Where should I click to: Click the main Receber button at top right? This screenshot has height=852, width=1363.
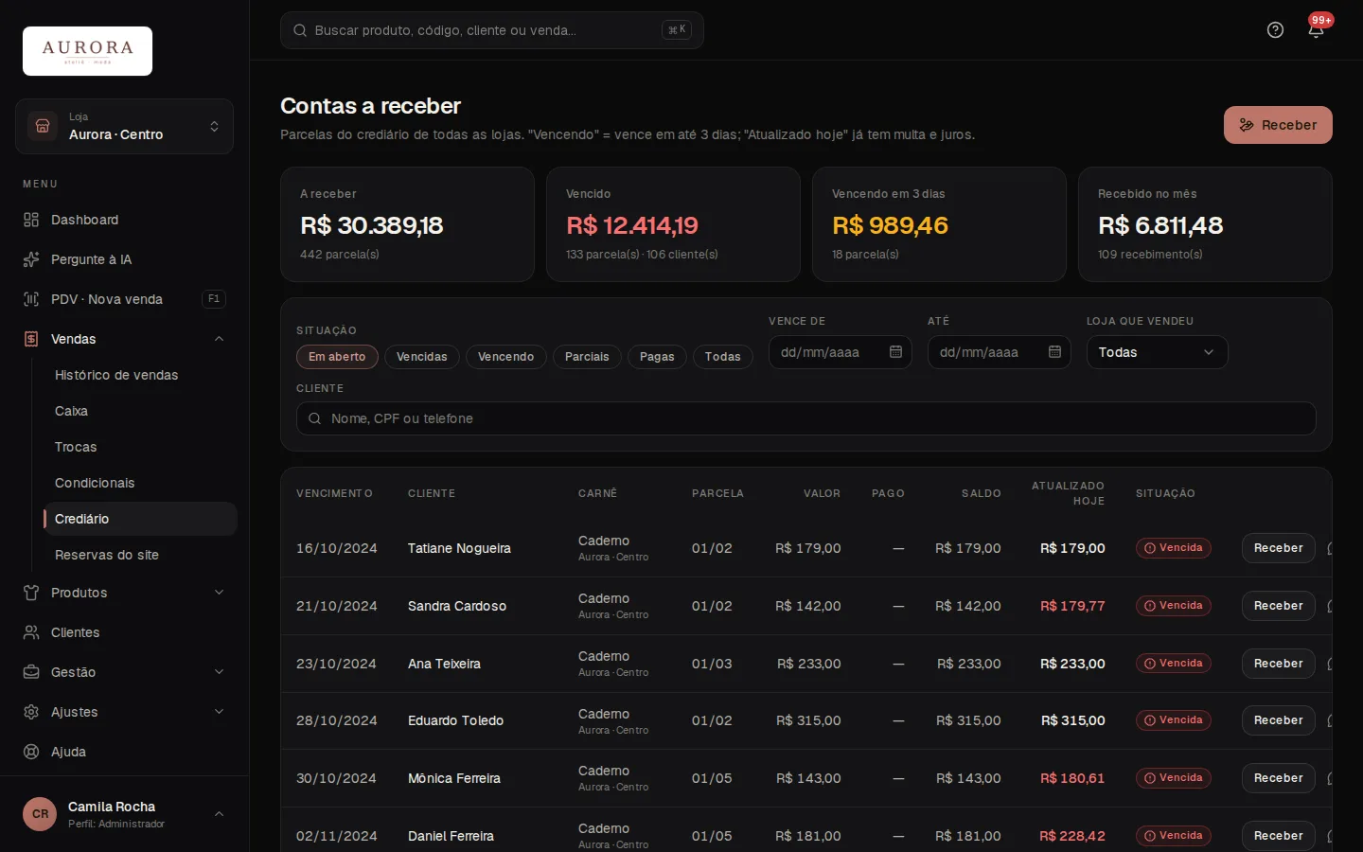[x=1278, y=125]
